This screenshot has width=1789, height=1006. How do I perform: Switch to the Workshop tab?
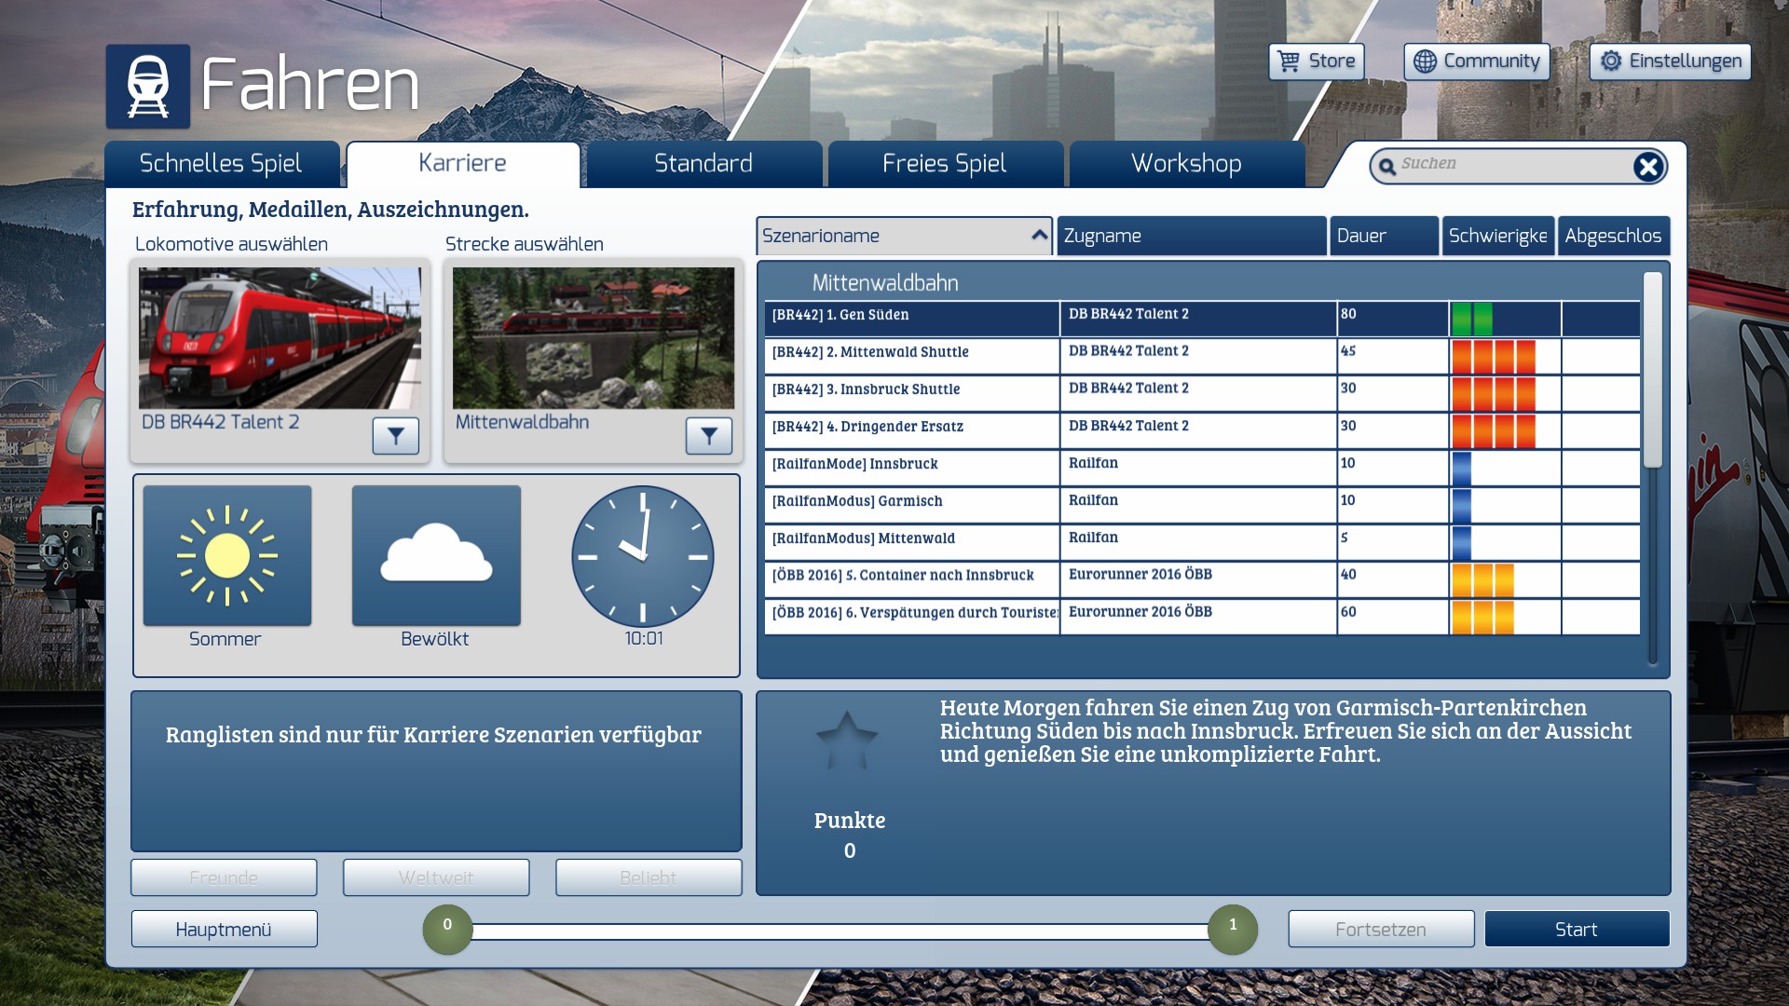[x=1185, y=164]
